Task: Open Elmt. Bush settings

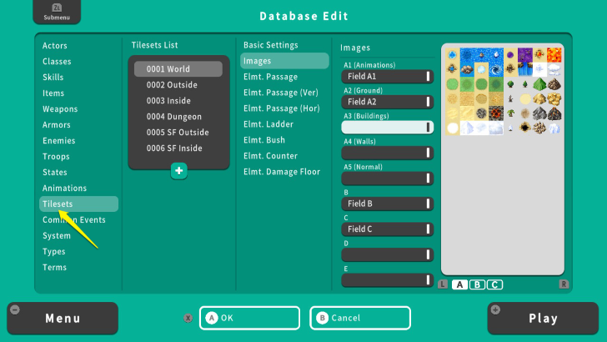Action: [264, 140]
